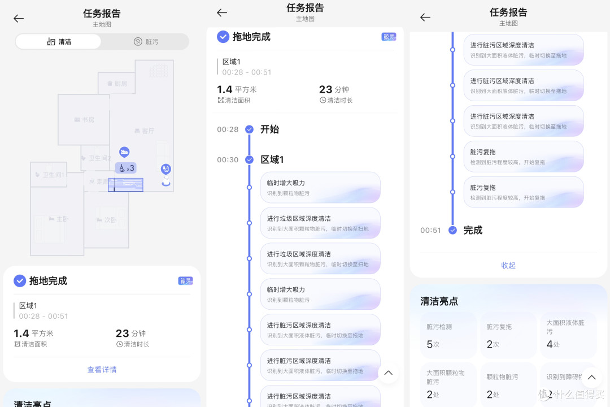
Task: Switch to the 脏污 tab
Action: [x=146, y=42]
